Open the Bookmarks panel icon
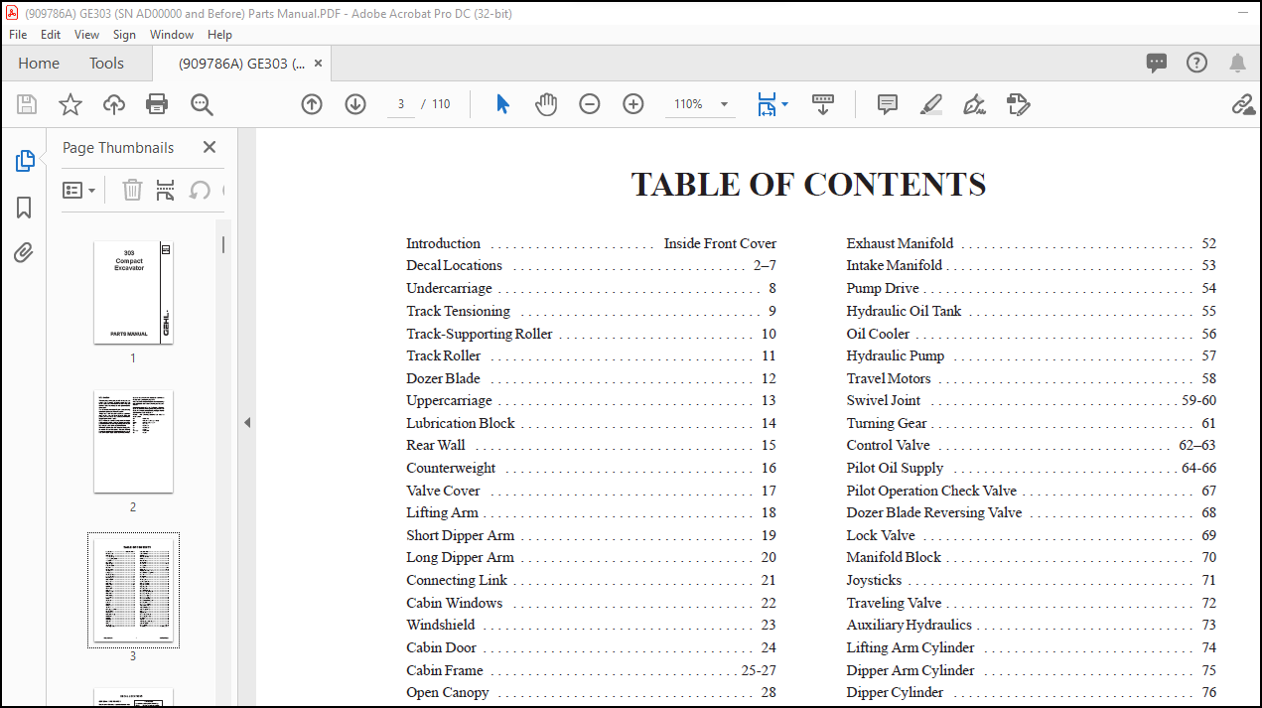The height and width of the screenshot is (708, 1262). click(x=25, y=207)
